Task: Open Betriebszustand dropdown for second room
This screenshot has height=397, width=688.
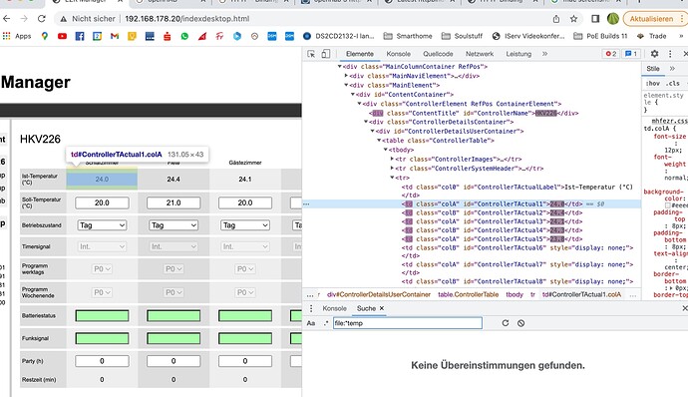Action: point(173,225)
